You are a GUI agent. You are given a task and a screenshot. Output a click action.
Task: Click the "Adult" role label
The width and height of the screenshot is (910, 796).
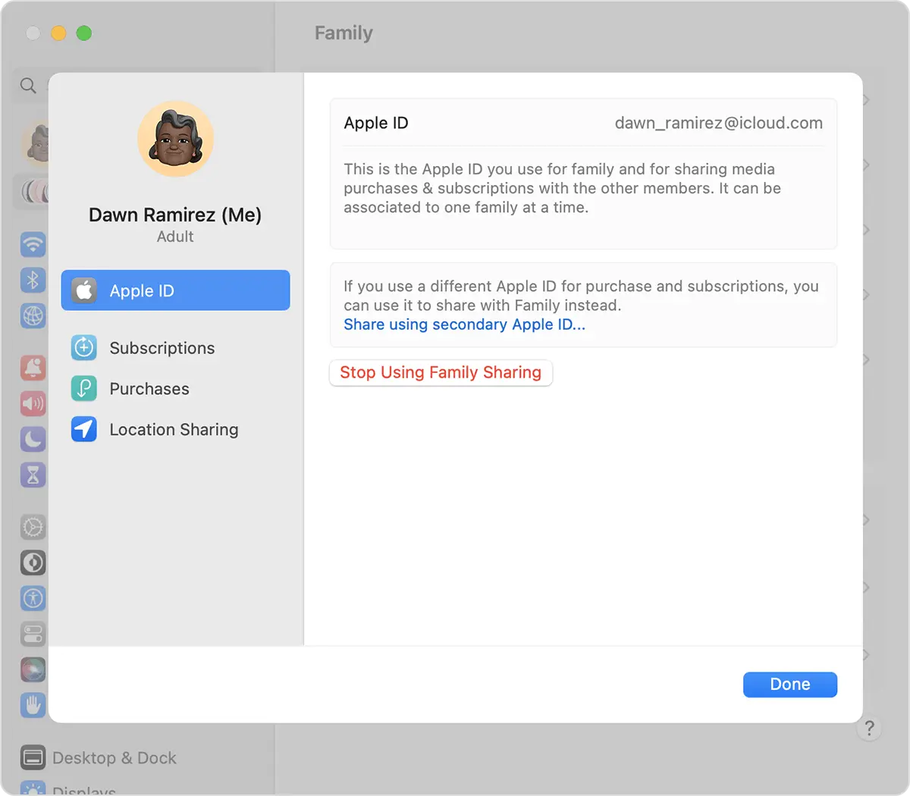[x=175, y=237]
